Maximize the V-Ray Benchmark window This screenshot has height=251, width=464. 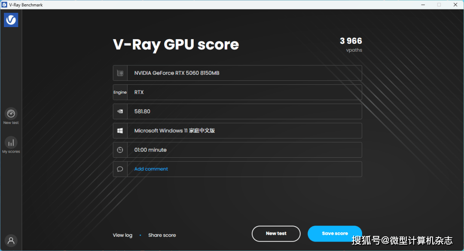click(439, 5)
